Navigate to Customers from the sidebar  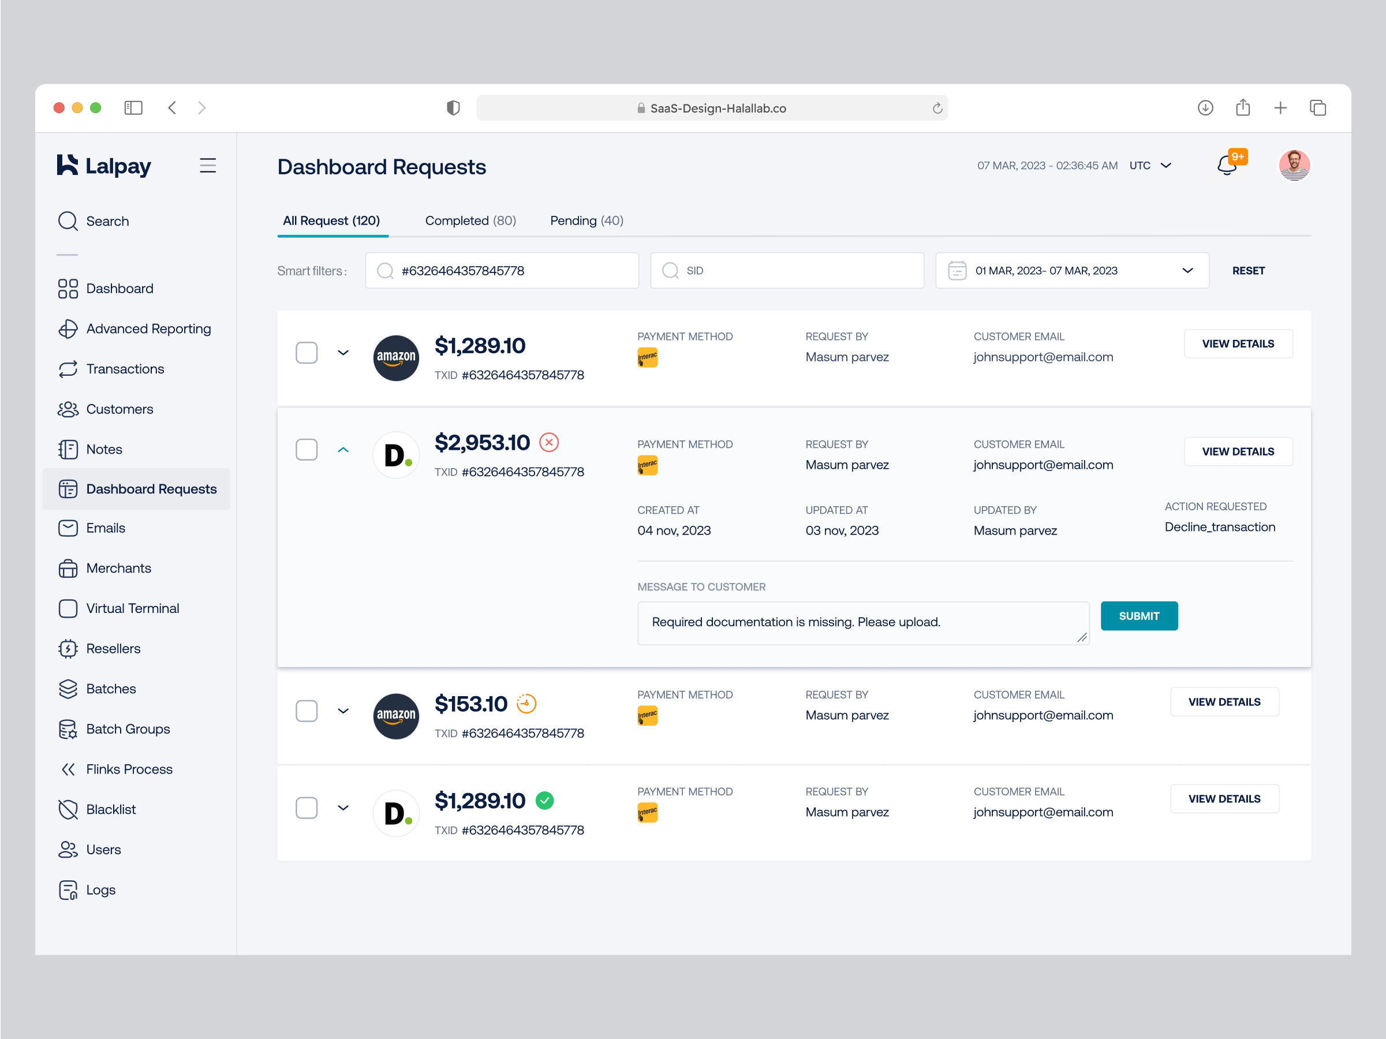[119, 409]
